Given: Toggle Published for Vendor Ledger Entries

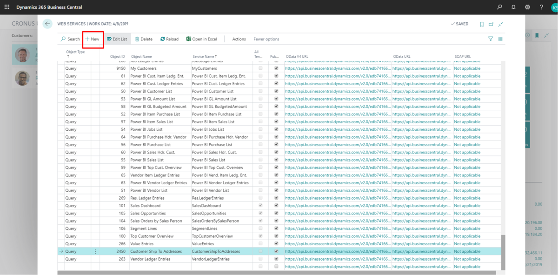Looking at the screenshot, I should [276, 259].
